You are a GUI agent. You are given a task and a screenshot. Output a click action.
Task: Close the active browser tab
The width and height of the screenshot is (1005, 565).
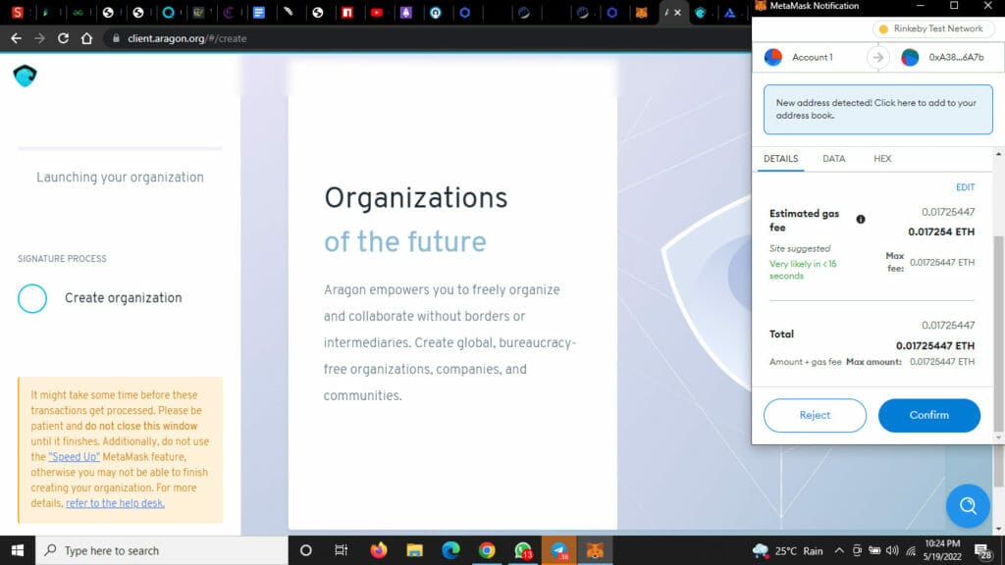pos(677,12)
